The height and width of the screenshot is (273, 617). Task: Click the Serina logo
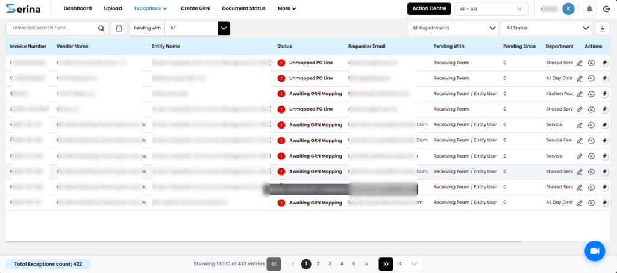(23, 8)
